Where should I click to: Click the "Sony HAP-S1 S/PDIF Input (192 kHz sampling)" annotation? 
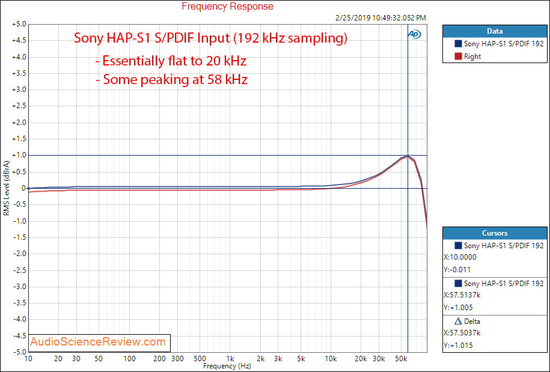(210, 38)
